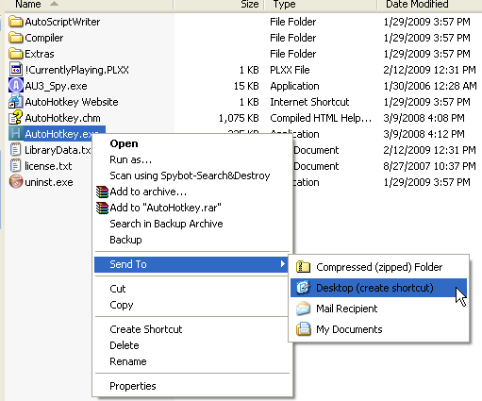Select Add to archive... menu entry

192,192
